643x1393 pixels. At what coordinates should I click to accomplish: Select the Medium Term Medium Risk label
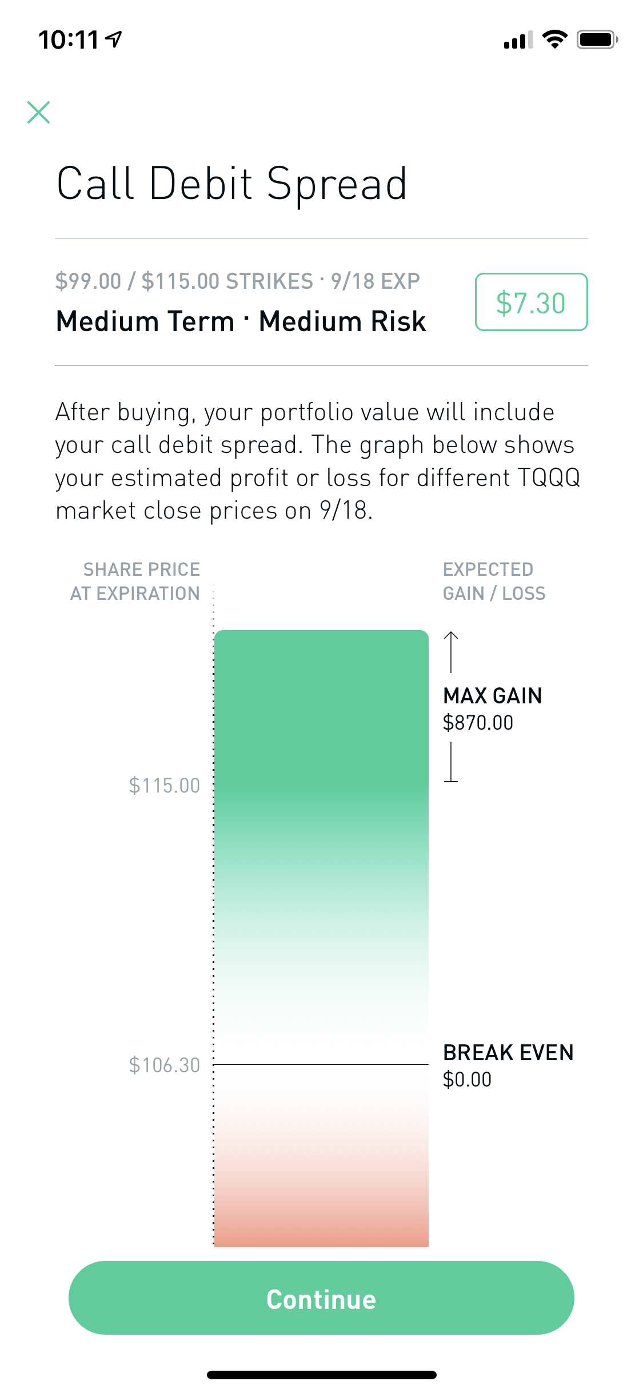pyautogui.click(x=240, y=321)
